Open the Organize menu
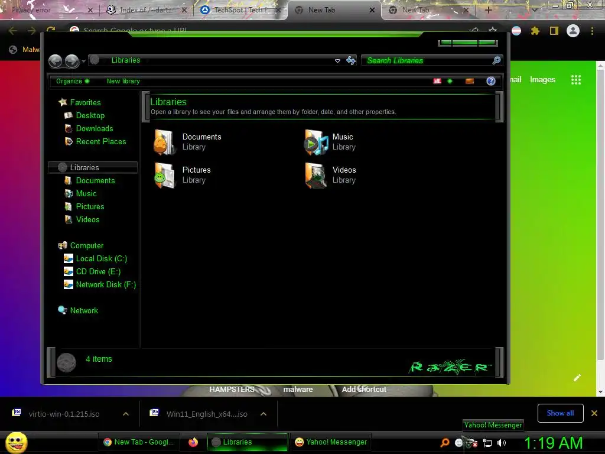The width and height of the screenshot is (605, 454). pos(73,81)
